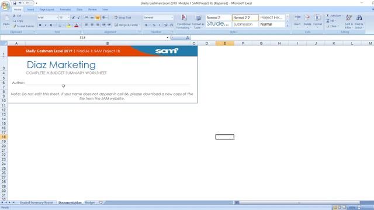Increase font size with Grow Font

[73, 17]
